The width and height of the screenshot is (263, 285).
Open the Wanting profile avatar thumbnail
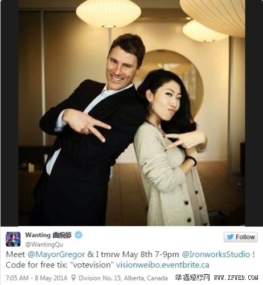(x=13, y=239)
